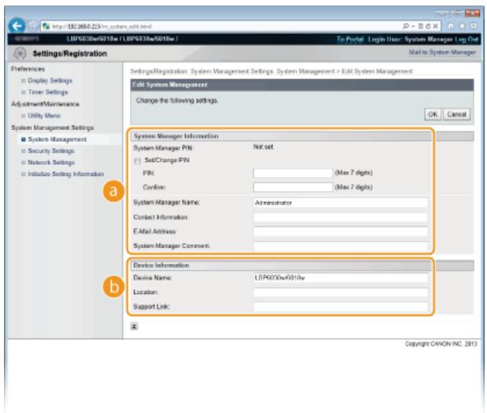Viewport: 487px width, 413px height.
Task: Click the 'Device Information' section header
Action: 161,266
